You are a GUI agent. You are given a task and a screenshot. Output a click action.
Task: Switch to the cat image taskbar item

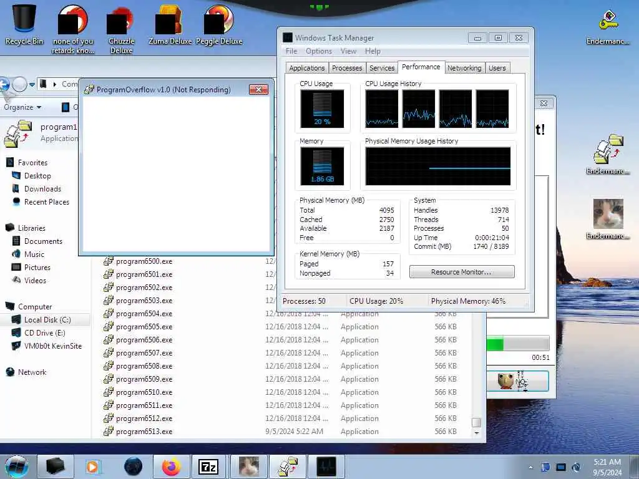(248, 467)
